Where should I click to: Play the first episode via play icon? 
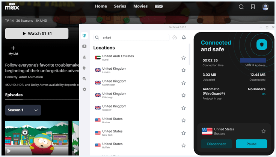pos(9,151)
